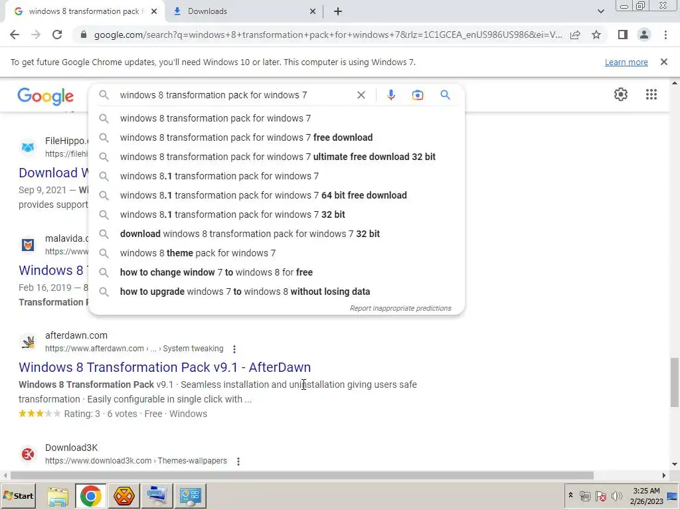Open site info via the padlock icon
Image resolution: width=680 pixels, height=510 pixels.
tap(84, 35)
